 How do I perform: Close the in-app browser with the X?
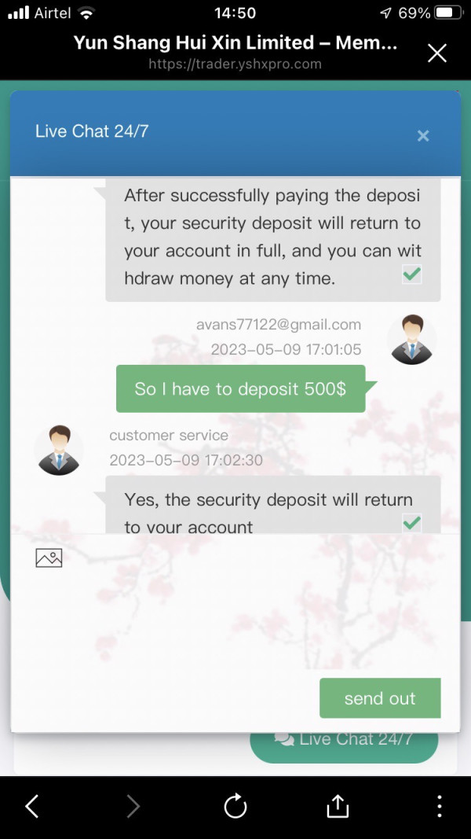point(436,53)
